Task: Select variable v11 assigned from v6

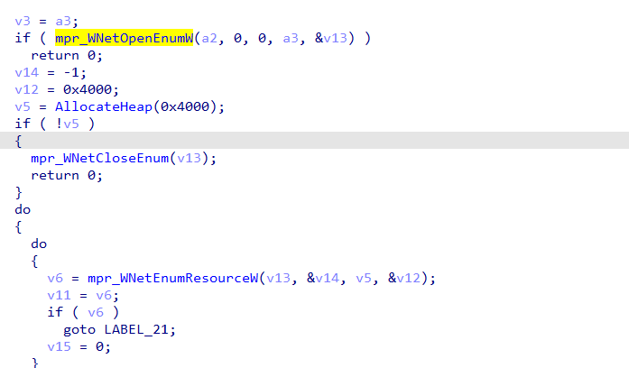Action: pyautogui.click(x=59, y=296)
